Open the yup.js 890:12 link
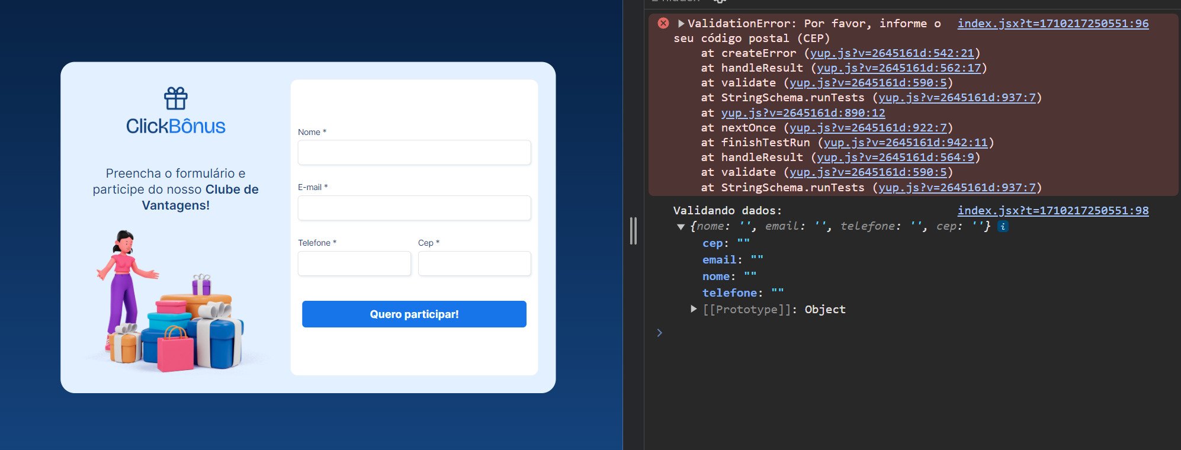Image resolution: width=1181 pixels, height=450 pixels. click(x=803, y=112)
